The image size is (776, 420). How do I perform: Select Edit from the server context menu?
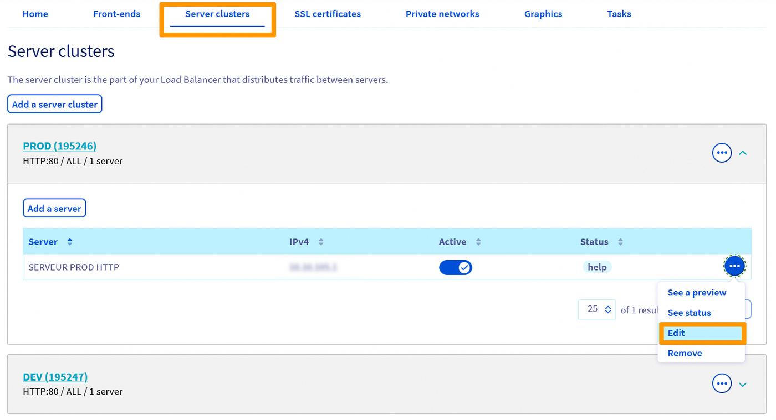pyautogui.click(x=702, y=333)
